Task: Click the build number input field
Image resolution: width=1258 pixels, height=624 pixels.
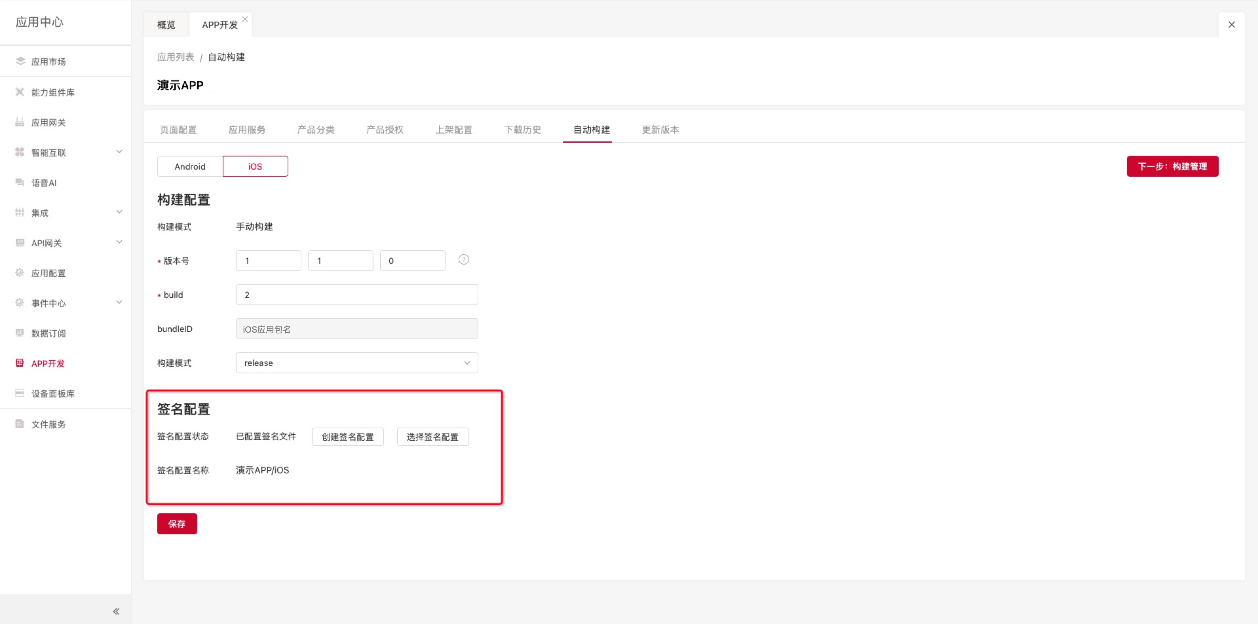Action: pyautogui.click(x=356, y=295)
